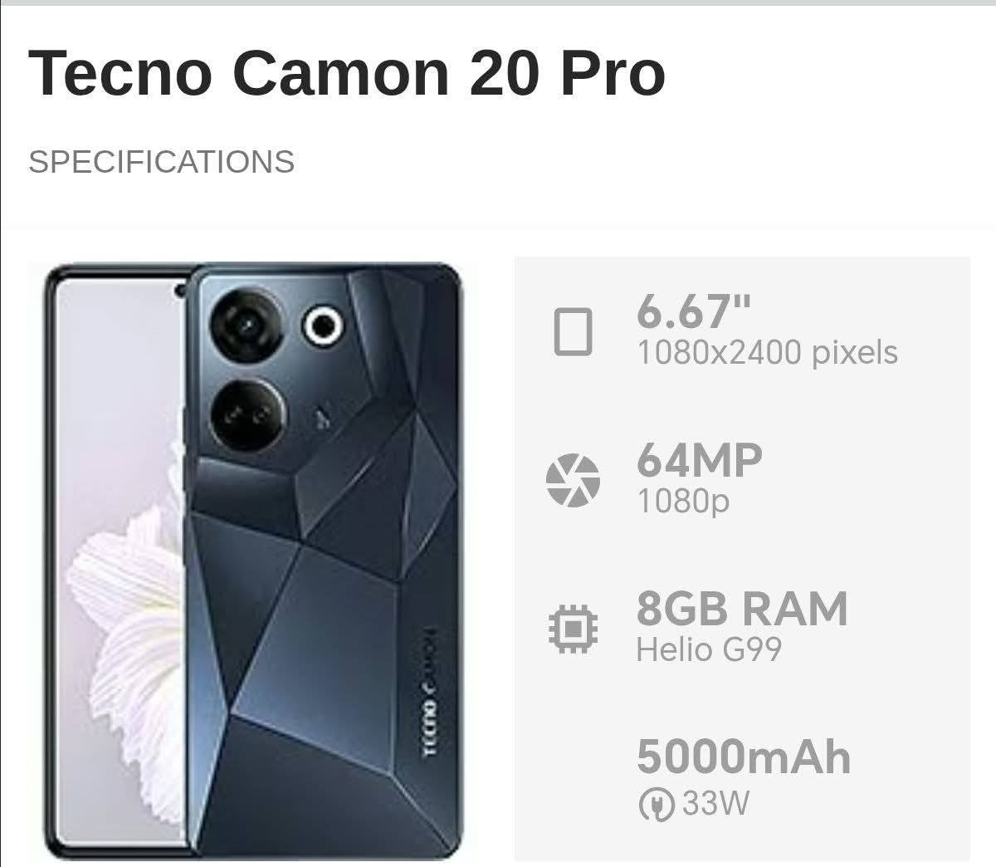This screenshot has height=867, width=996.
Task: Click the 8GB RAM spec
Action: point(742,608)
